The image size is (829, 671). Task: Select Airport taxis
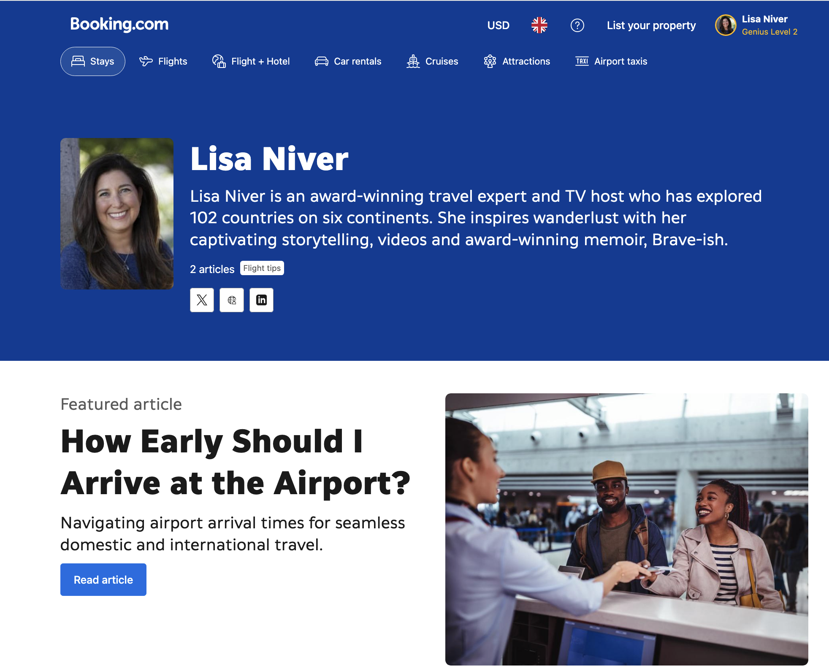point(611,61)
